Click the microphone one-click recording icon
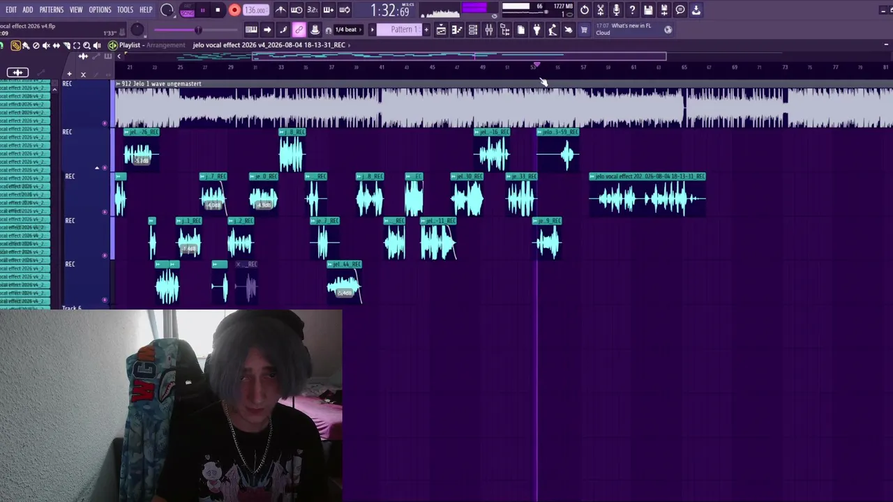Viewport: 893px width, 502px height. coord(617,10)
